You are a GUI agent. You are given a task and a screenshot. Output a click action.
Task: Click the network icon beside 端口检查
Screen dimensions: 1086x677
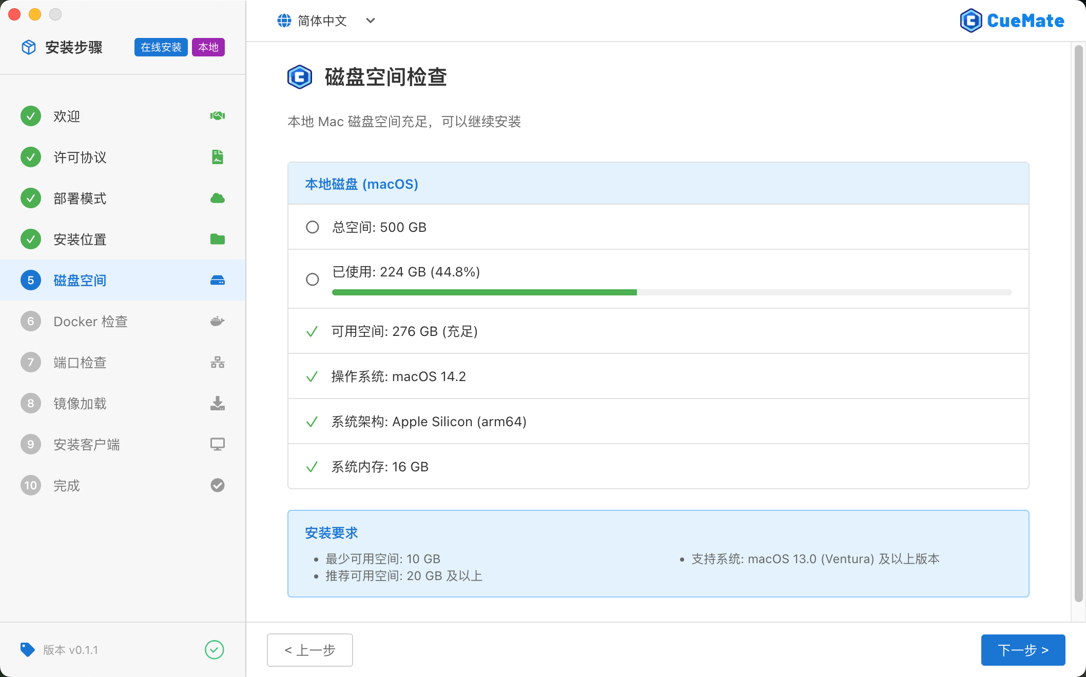pos(218,362)
